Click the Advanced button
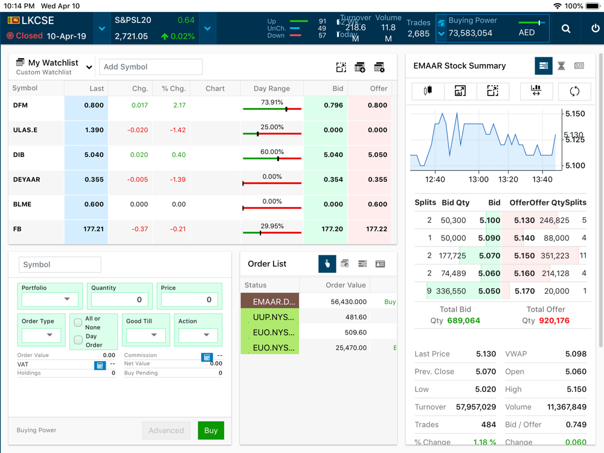The image size is (604, 453). (166, 430)
